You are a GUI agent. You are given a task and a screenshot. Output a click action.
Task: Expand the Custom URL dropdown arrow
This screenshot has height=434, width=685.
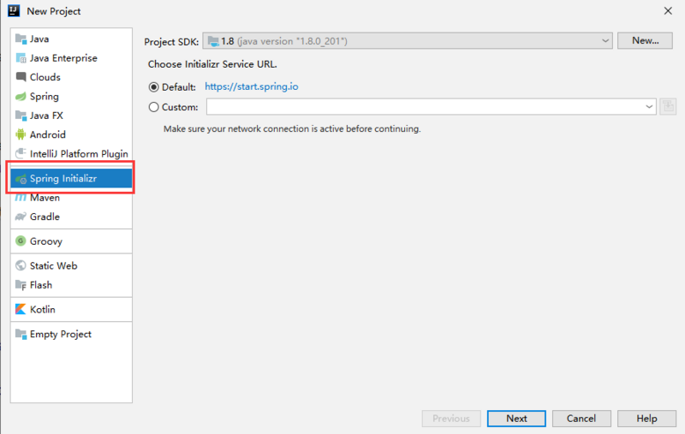[x=649, y=106]
